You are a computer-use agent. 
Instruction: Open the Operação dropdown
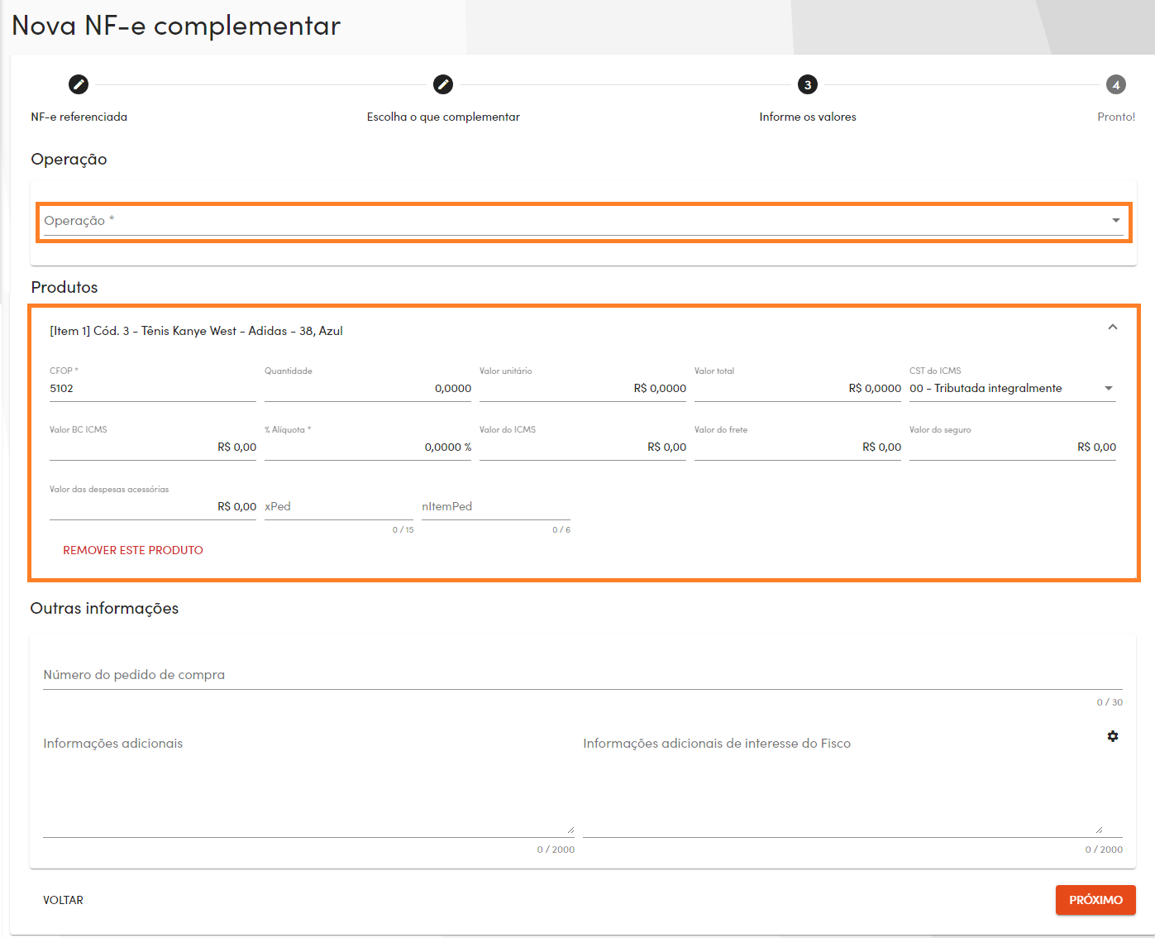point(583,221)
